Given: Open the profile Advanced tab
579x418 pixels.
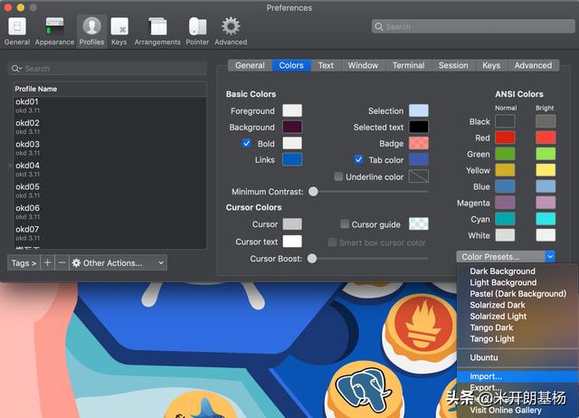Looking at the screenshot, I should (533, 65).
